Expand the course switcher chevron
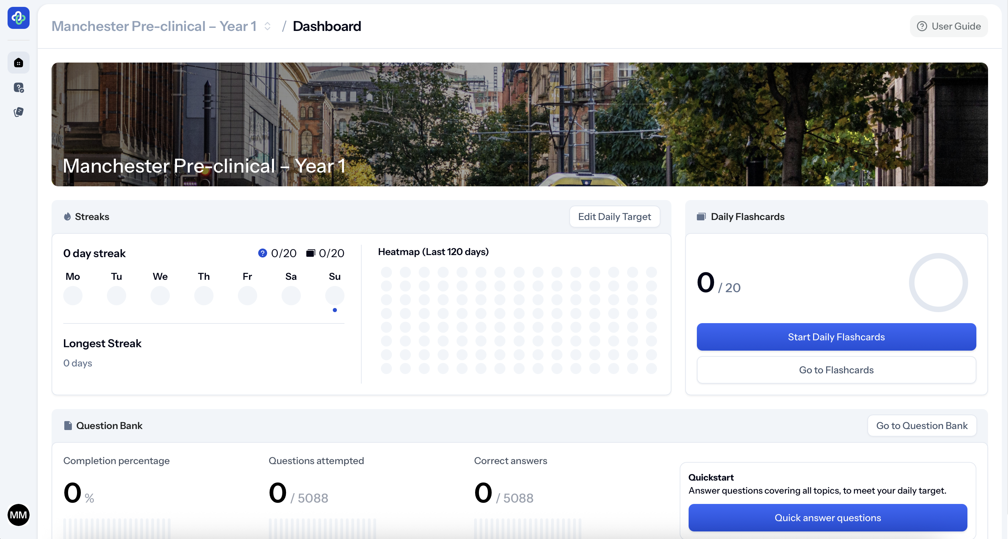 point(267,26)
